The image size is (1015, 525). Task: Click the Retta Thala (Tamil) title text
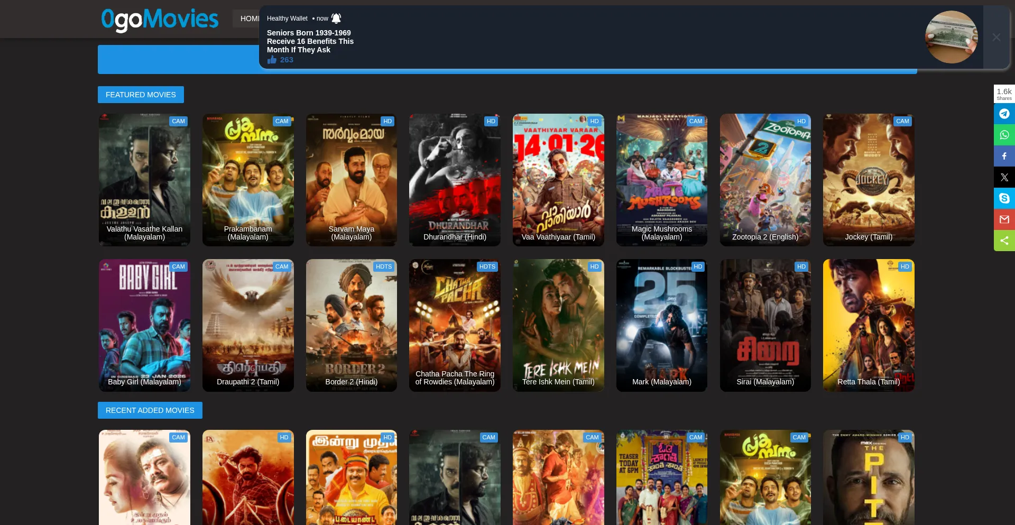[x=869, y=382]
